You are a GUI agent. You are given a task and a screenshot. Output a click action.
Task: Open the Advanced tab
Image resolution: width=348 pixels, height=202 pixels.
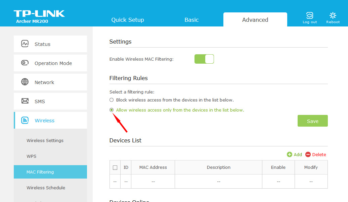[255, 20]
